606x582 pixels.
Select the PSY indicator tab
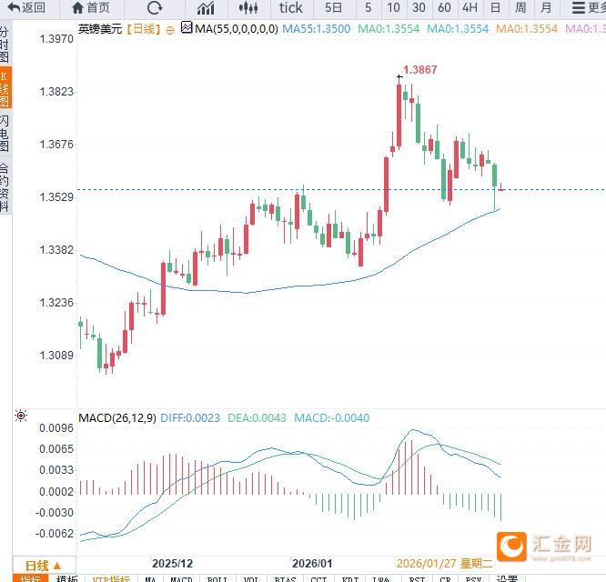click(473, 578)
